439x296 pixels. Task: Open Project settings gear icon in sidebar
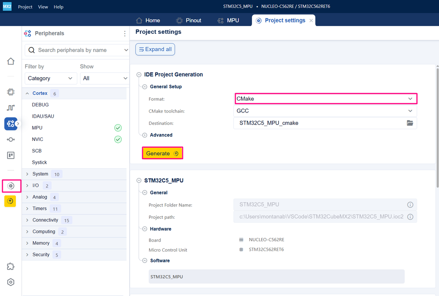pyautogui.click(x=11, y=186)
